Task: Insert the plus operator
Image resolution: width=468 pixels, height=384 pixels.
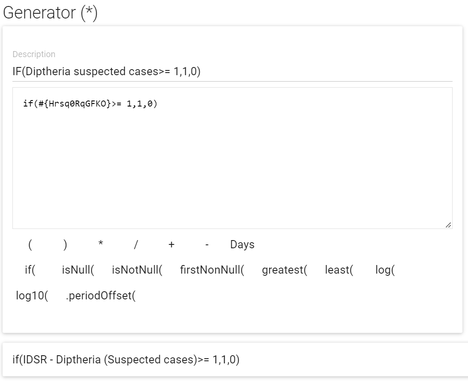Action: (x=171, y=245)
